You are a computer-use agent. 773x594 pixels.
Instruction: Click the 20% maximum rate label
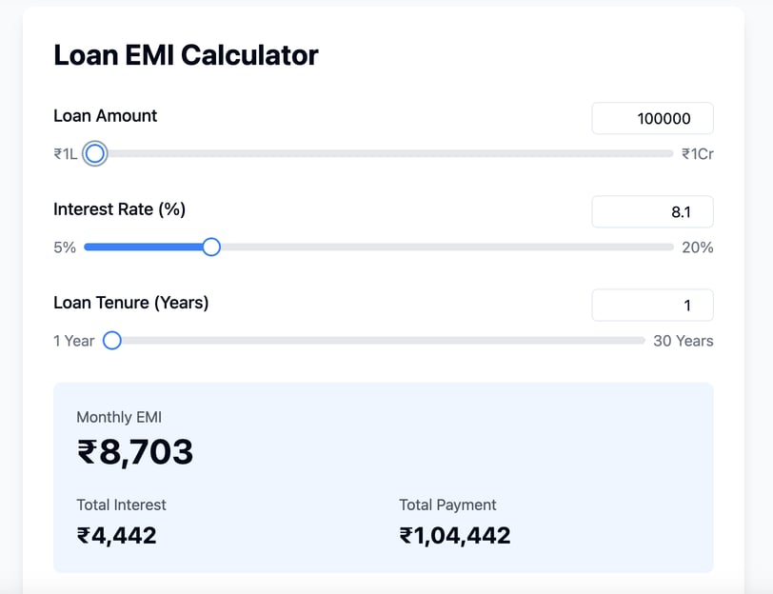(x=697, y=247)
